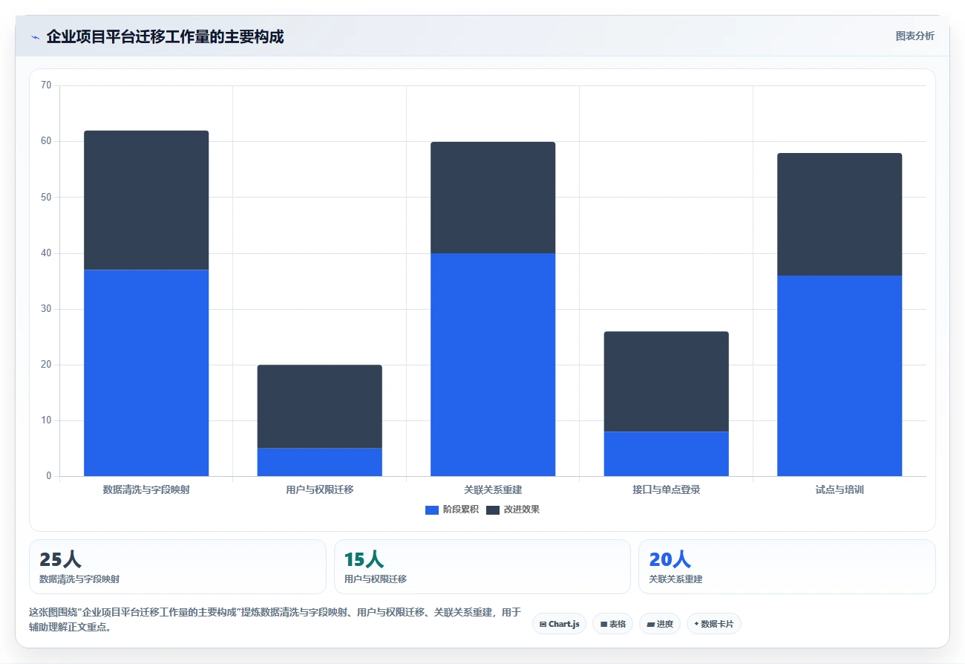The width and height of the screenshot is (965, 664).
Task: Click the dark 改进效果 segment of 试点与培训
Action: tap(840, 215)
